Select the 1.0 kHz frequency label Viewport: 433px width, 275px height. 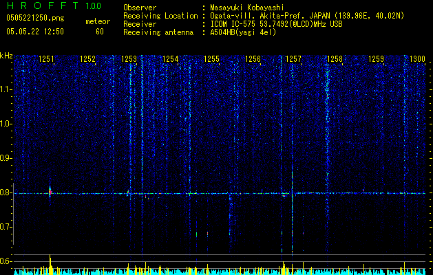6,124
